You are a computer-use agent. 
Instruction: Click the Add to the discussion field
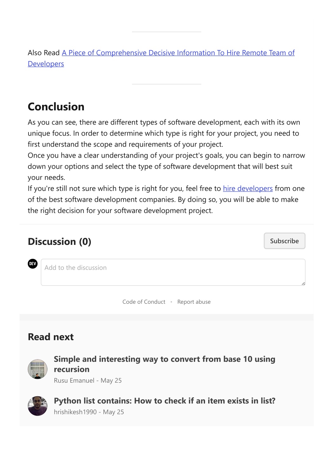point(173,272)
